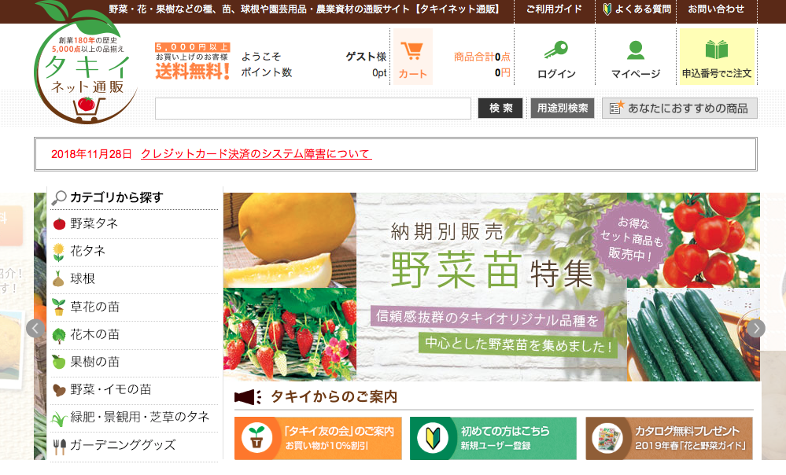Advance carousel with right arrow
786x475 pixels.
(x=756, y=329)
